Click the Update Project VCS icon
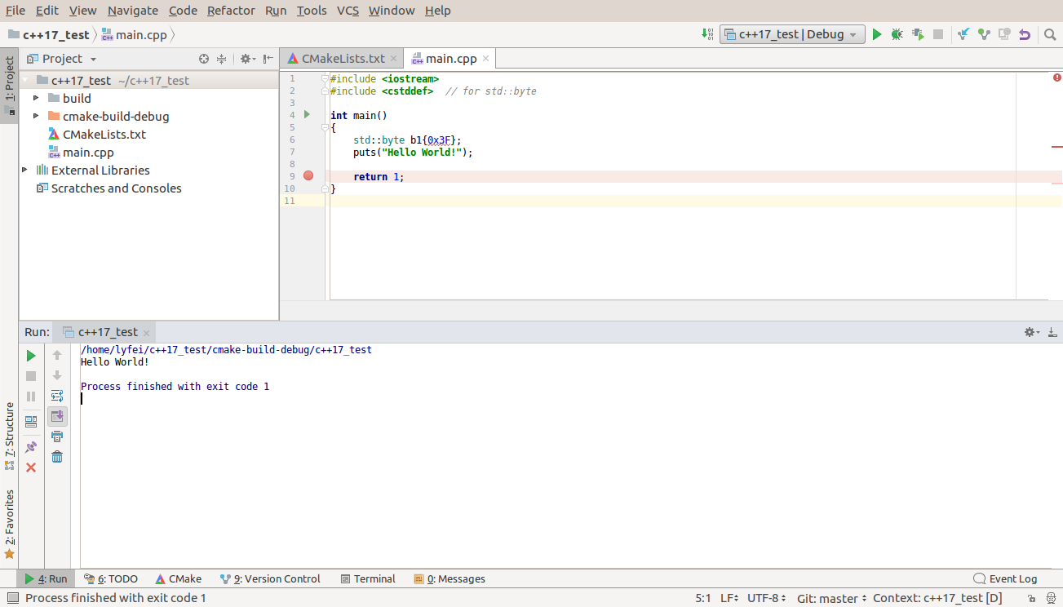This screenshot has width=1063, height=607. 963,34
